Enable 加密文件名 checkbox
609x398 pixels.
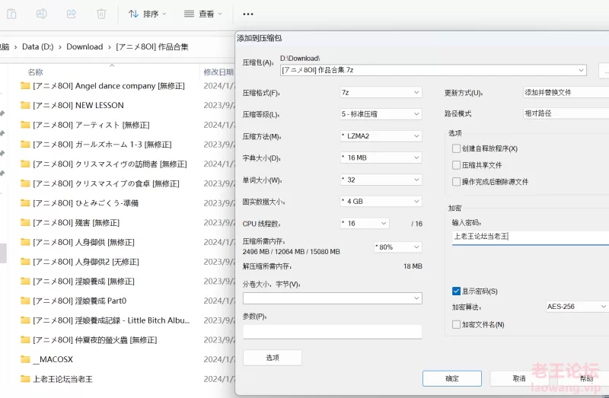coord(457,324)
